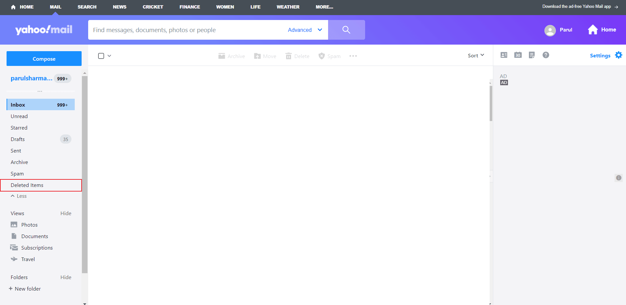Open the Photos view in sidebar
626x305 pixels.
click(29, 225)
